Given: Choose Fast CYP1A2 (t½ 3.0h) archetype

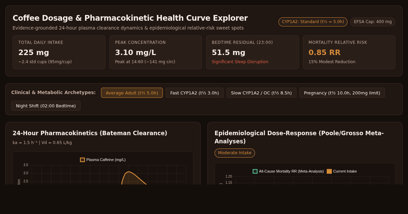Looking at the screenshot, I should [x=194, y=93].
